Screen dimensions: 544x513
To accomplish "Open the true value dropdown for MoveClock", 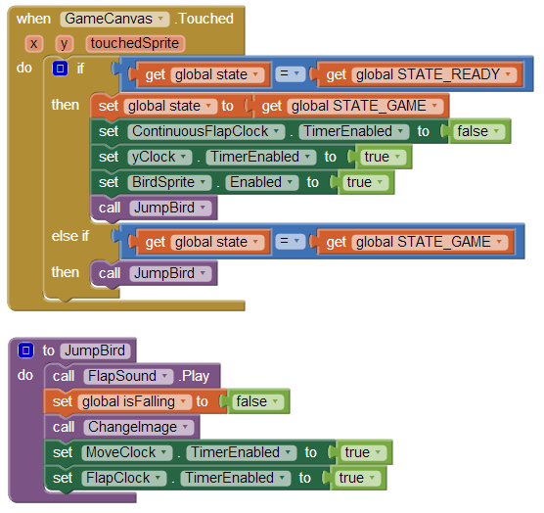I will pos(363,452).
